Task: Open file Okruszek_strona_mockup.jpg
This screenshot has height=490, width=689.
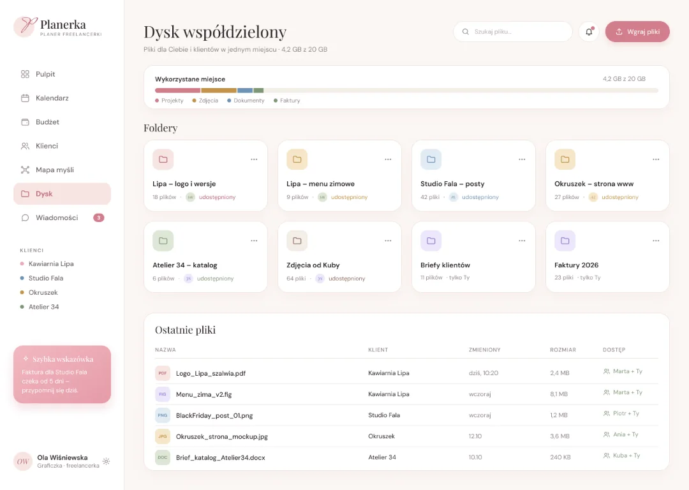Action: [x=222, y=437]
